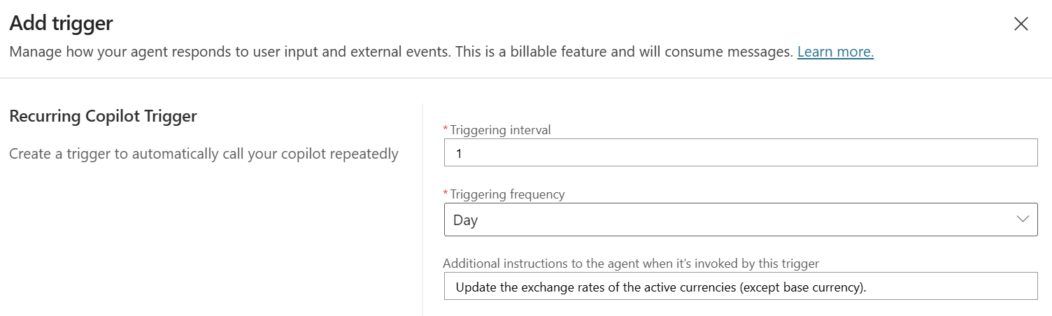
Task: Click the red asterisk beside Triggering interval
Action: point(446,130)
